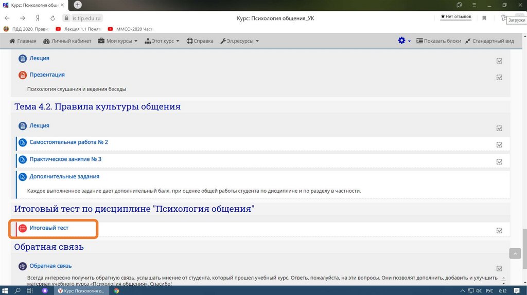This screenshot has width=527, height=295.
Task: Open the Дополнительные задания link
Action: pos(64,176)
